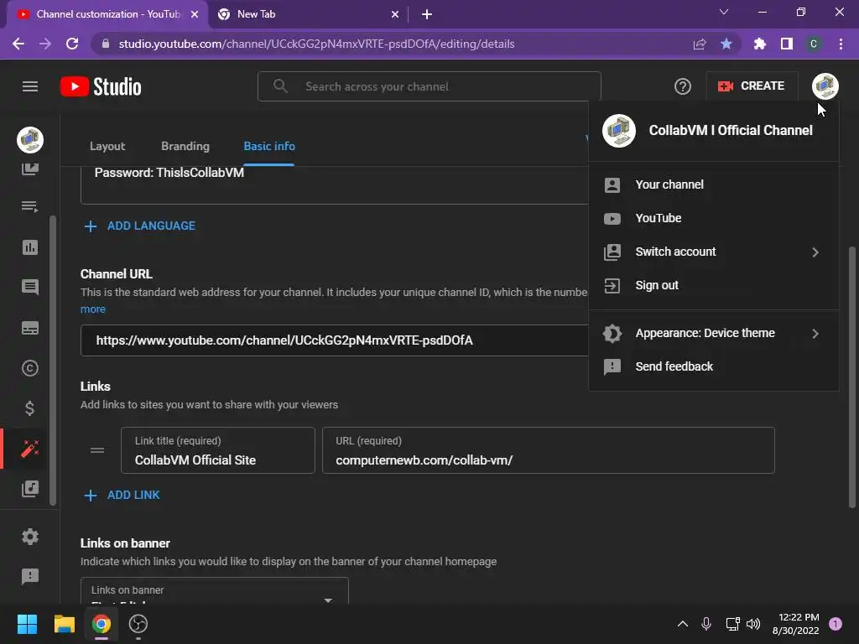The width and height of the screenshot is (859, 644).
Task: Open the taskbar clock and date
Action: (795, 624)
